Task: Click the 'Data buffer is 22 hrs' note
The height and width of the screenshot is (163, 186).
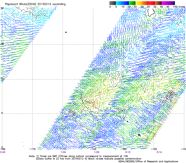Action: click(x=89, y=159)
